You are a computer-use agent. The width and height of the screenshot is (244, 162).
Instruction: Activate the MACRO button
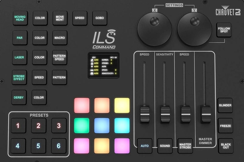click(60, 38)
